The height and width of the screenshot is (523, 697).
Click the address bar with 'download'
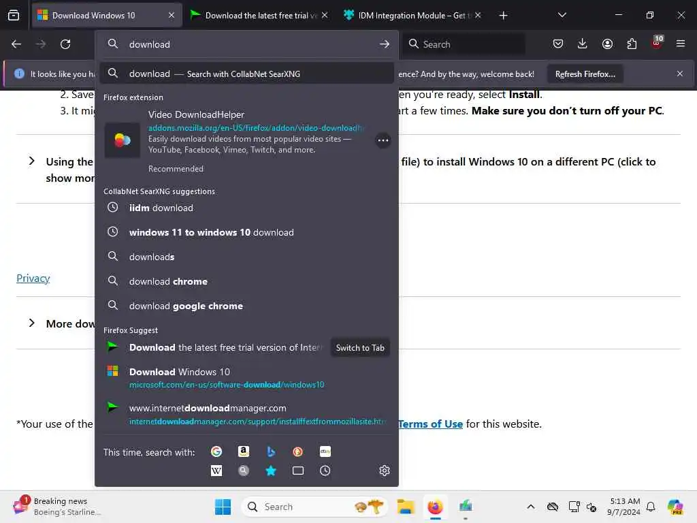[x=246, y=44]
